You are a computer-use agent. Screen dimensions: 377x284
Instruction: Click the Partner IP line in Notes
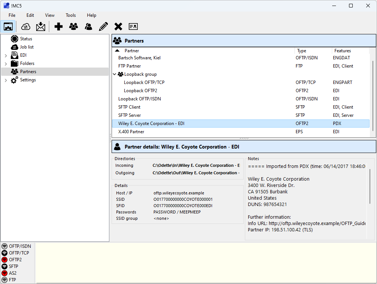(280, 230)
